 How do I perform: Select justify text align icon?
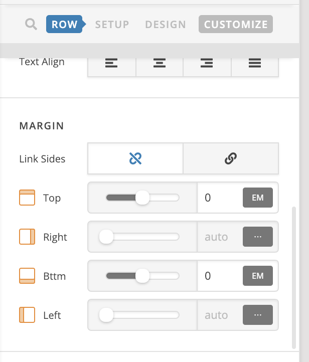[255, 63]
